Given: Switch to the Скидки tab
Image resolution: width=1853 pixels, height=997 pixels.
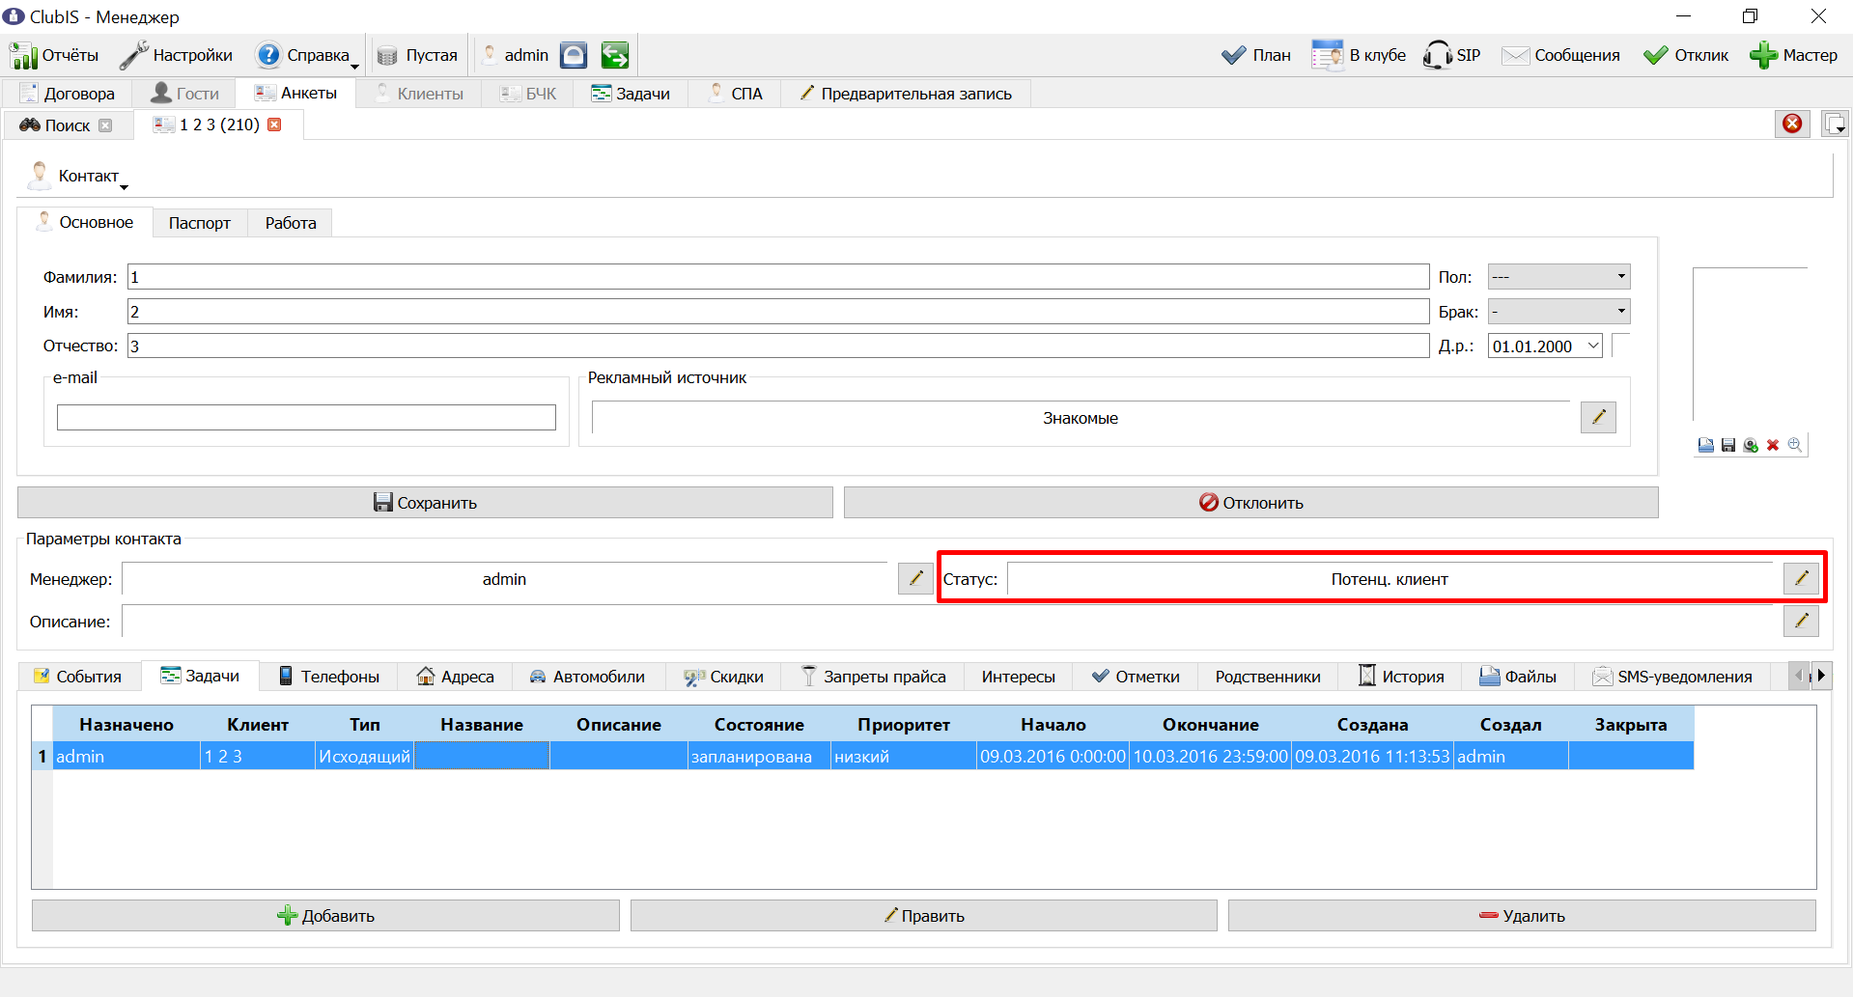Looking at the screenshot, I should [x=724, y=677].
